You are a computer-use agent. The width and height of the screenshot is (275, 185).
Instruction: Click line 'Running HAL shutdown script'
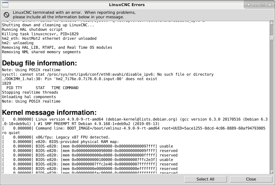tap(32, 29)
